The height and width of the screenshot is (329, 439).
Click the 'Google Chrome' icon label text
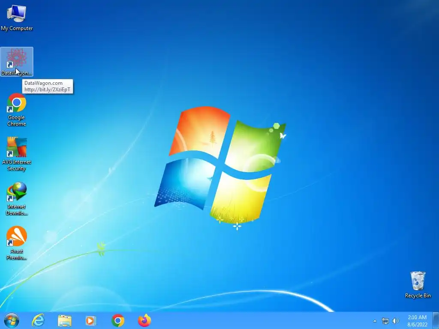(17, 120)
